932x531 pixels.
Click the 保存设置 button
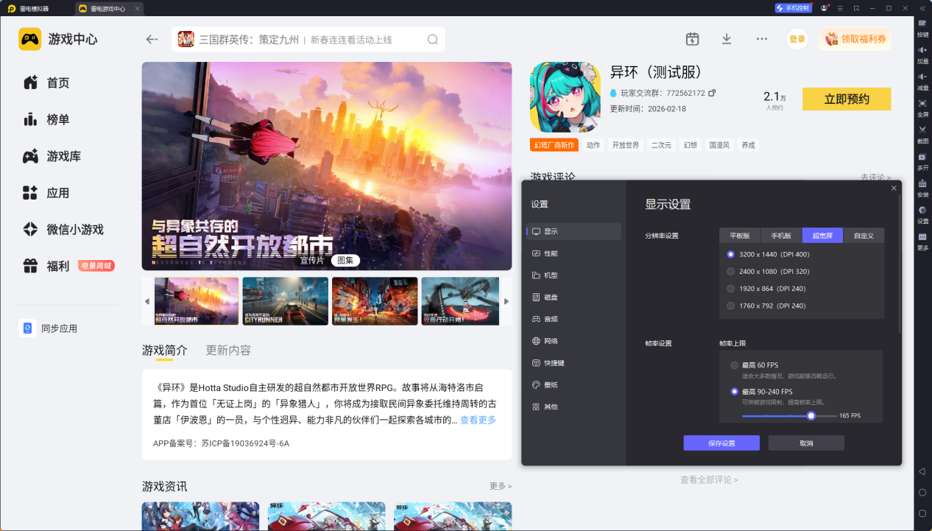[x=721, y=443]
